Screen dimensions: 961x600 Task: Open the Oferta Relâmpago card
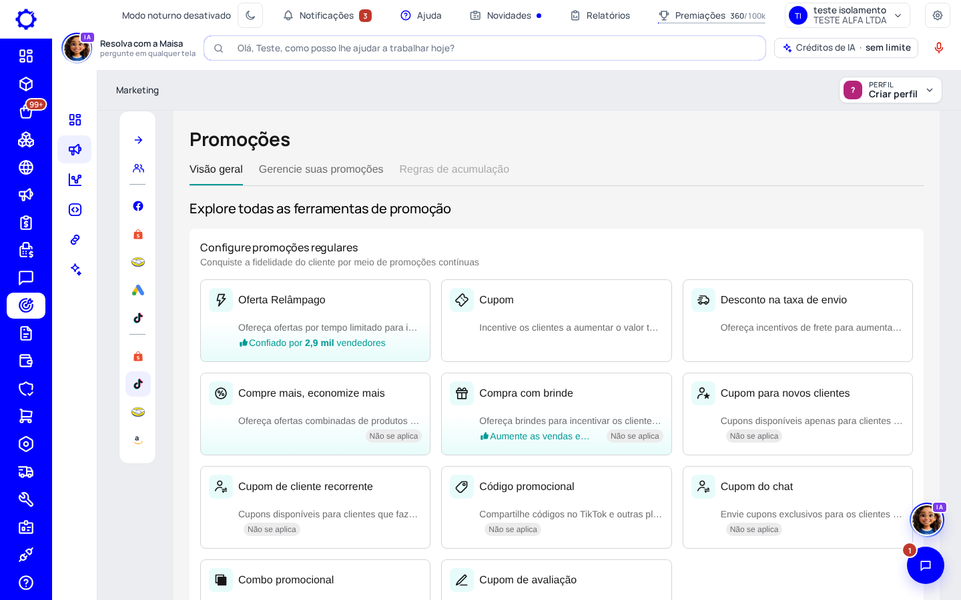click(x=315, y=321)
